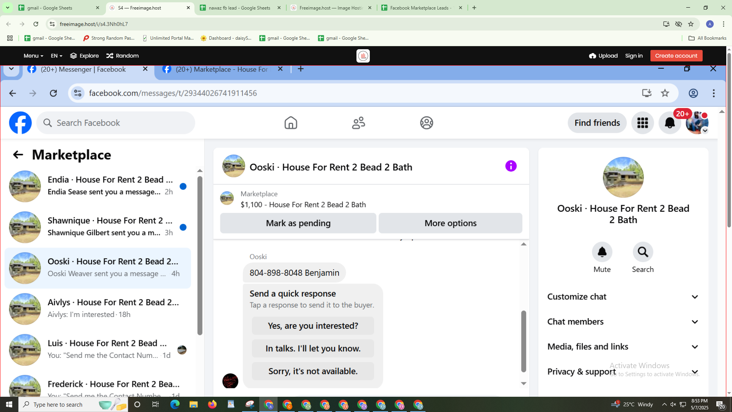Click the Freeimage.host Upload cloud icon
This screenshot has height=412, width=732.
(x=592, y=56)
